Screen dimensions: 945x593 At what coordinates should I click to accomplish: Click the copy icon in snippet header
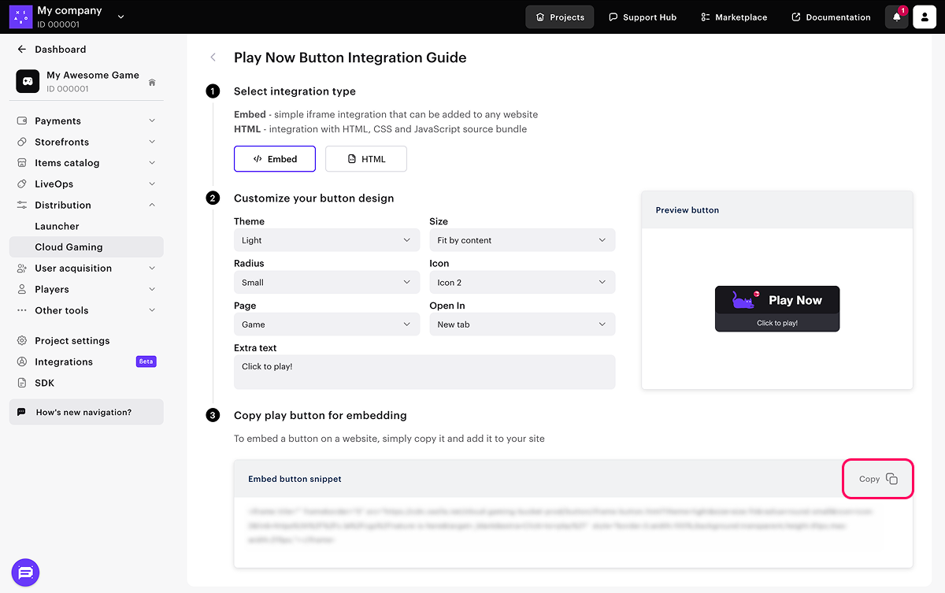(x=891, y=479)
